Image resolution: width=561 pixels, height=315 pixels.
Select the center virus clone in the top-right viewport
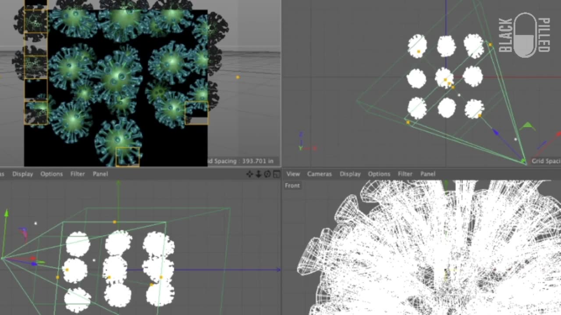[x=444, y=78]
